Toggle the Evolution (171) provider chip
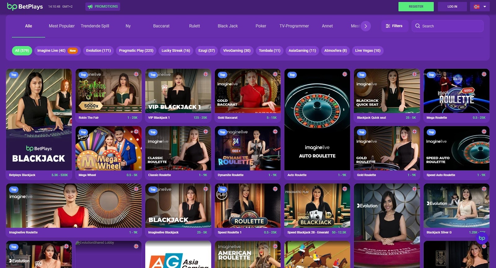Screen dimensions: 496x268 coord(98,51)
